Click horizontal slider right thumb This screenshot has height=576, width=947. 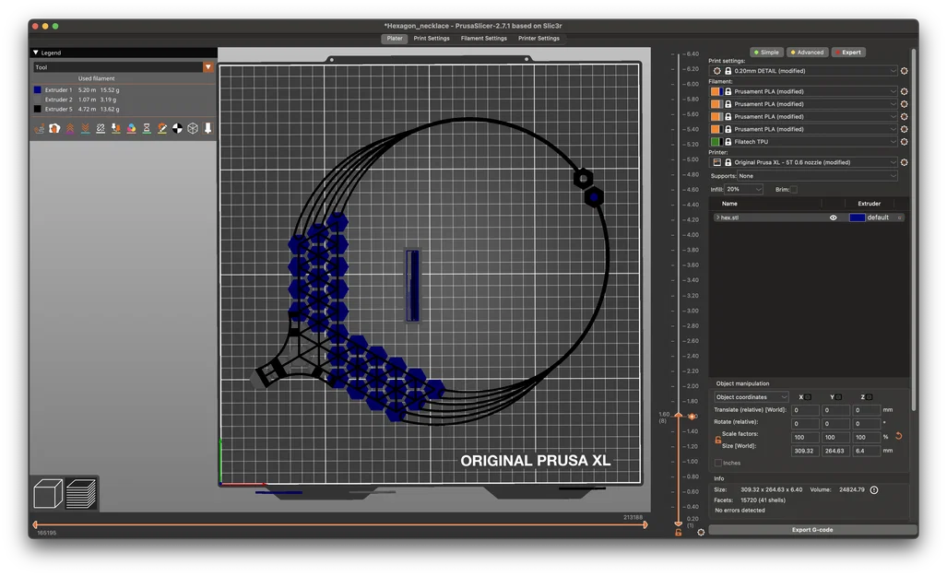[x=645, y=524]
